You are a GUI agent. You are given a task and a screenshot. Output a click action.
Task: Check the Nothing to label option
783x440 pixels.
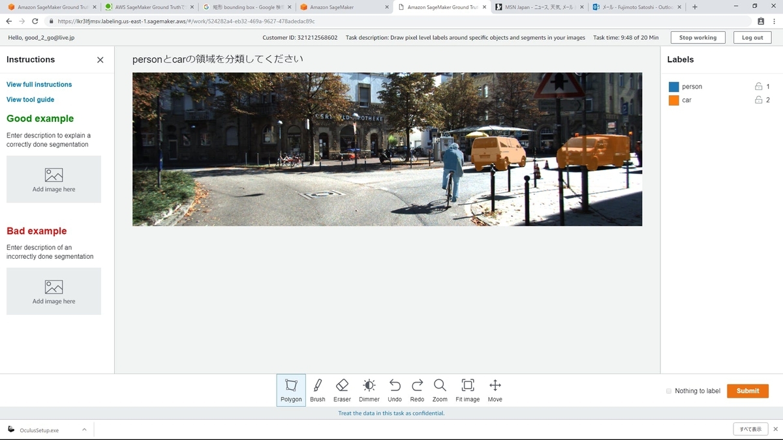(x=669, y=391)
